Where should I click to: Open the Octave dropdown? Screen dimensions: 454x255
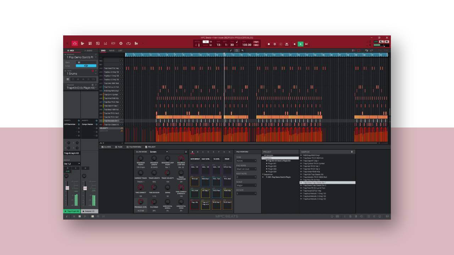tap(246, 193)
